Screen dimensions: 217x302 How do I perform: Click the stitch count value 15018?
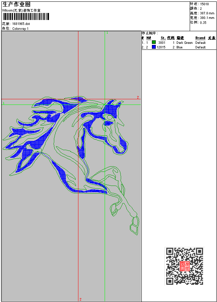point(204,4)
